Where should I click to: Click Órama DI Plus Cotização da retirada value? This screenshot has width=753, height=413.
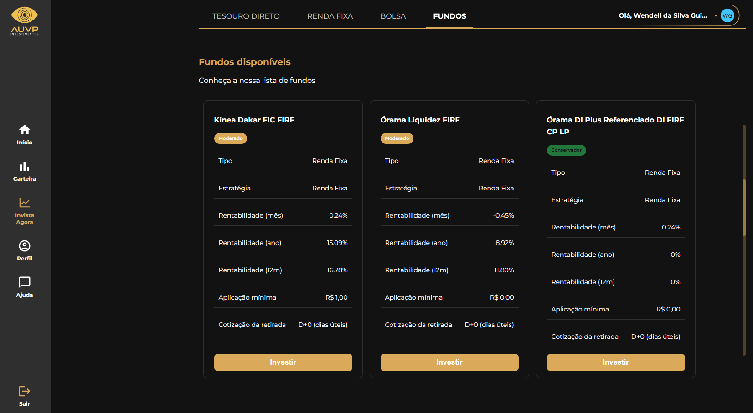[x=655, y=337]
